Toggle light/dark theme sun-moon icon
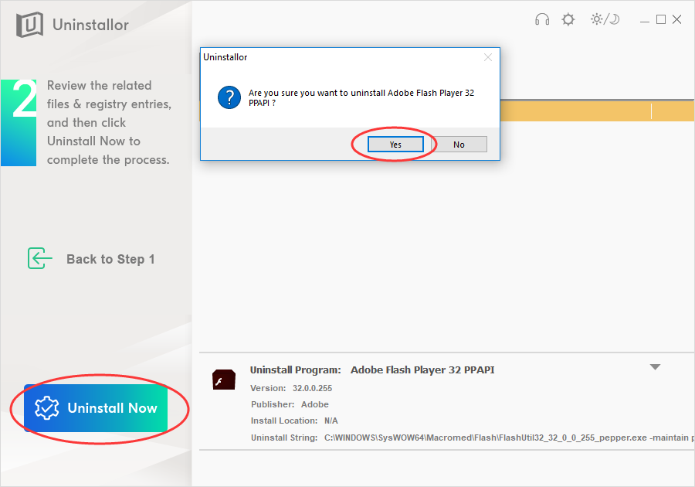Screen dimensions: 695x487 (x=605, y=19)
